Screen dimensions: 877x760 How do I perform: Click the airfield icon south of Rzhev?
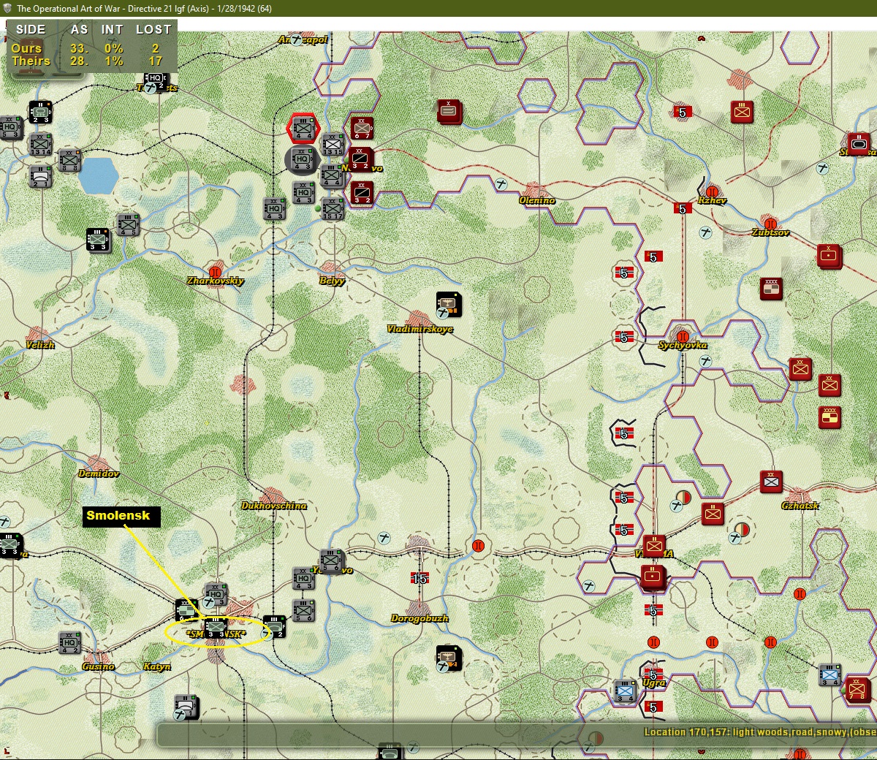[x=706, y=233]
